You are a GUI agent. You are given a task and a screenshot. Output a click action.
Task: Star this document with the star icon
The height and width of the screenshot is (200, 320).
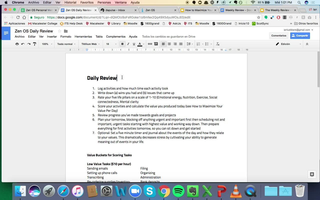pos(59,31)
